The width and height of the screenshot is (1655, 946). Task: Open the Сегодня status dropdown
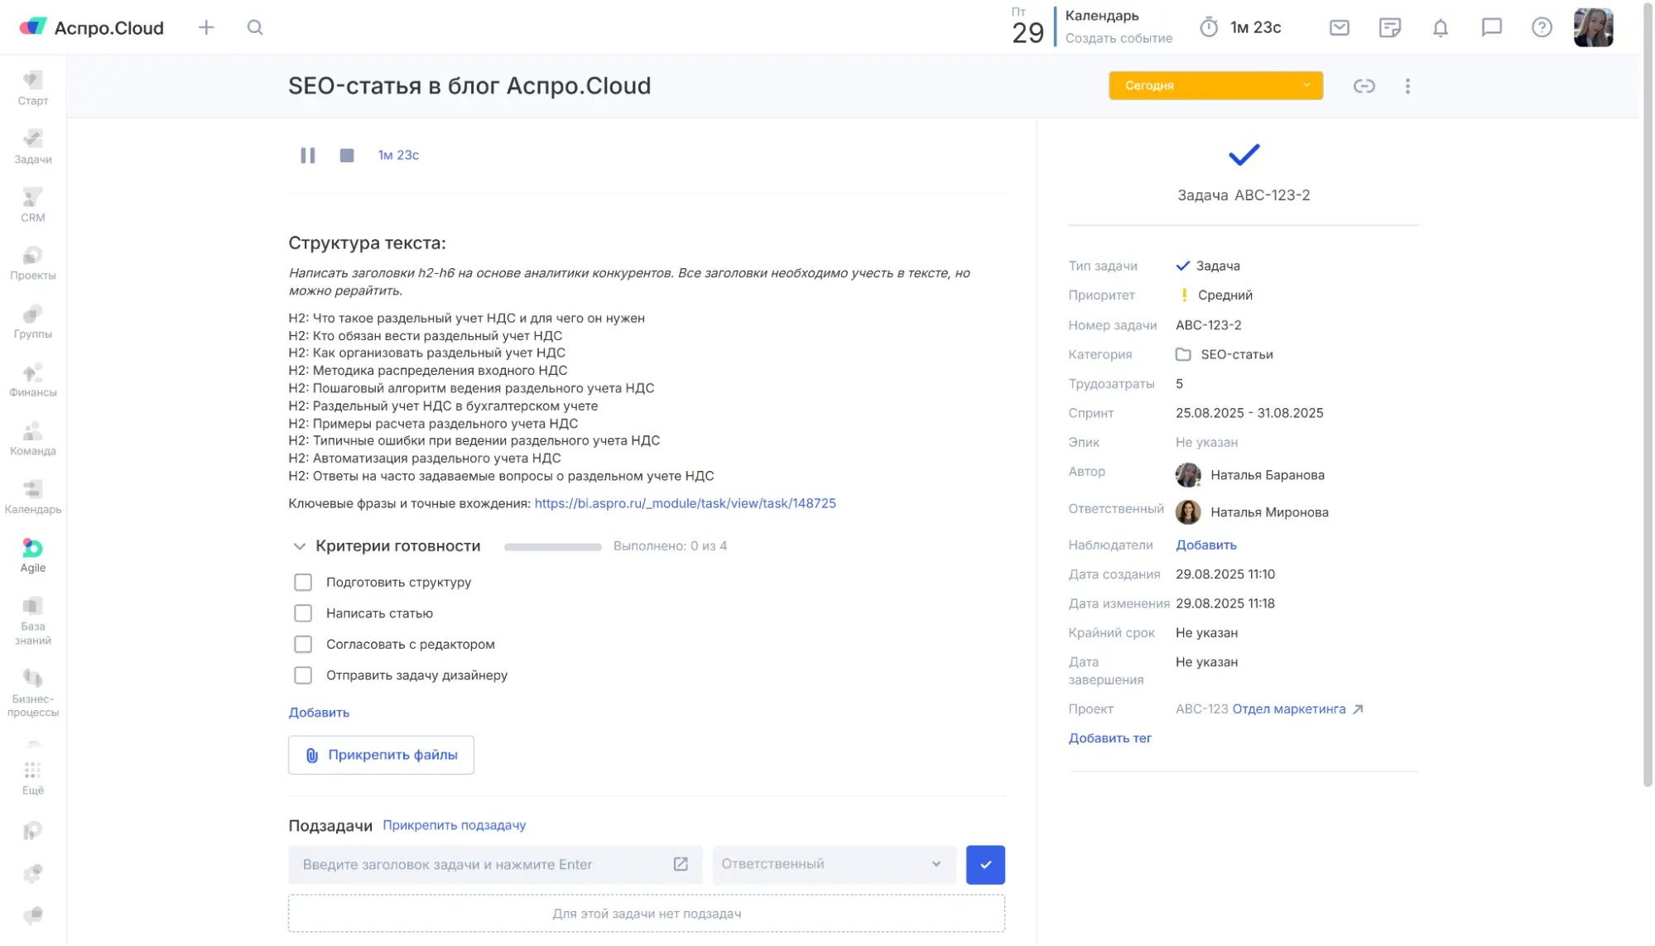1215,86
